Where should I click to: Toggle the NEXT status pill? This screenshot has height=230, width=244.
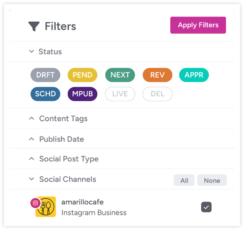point(120,75)
